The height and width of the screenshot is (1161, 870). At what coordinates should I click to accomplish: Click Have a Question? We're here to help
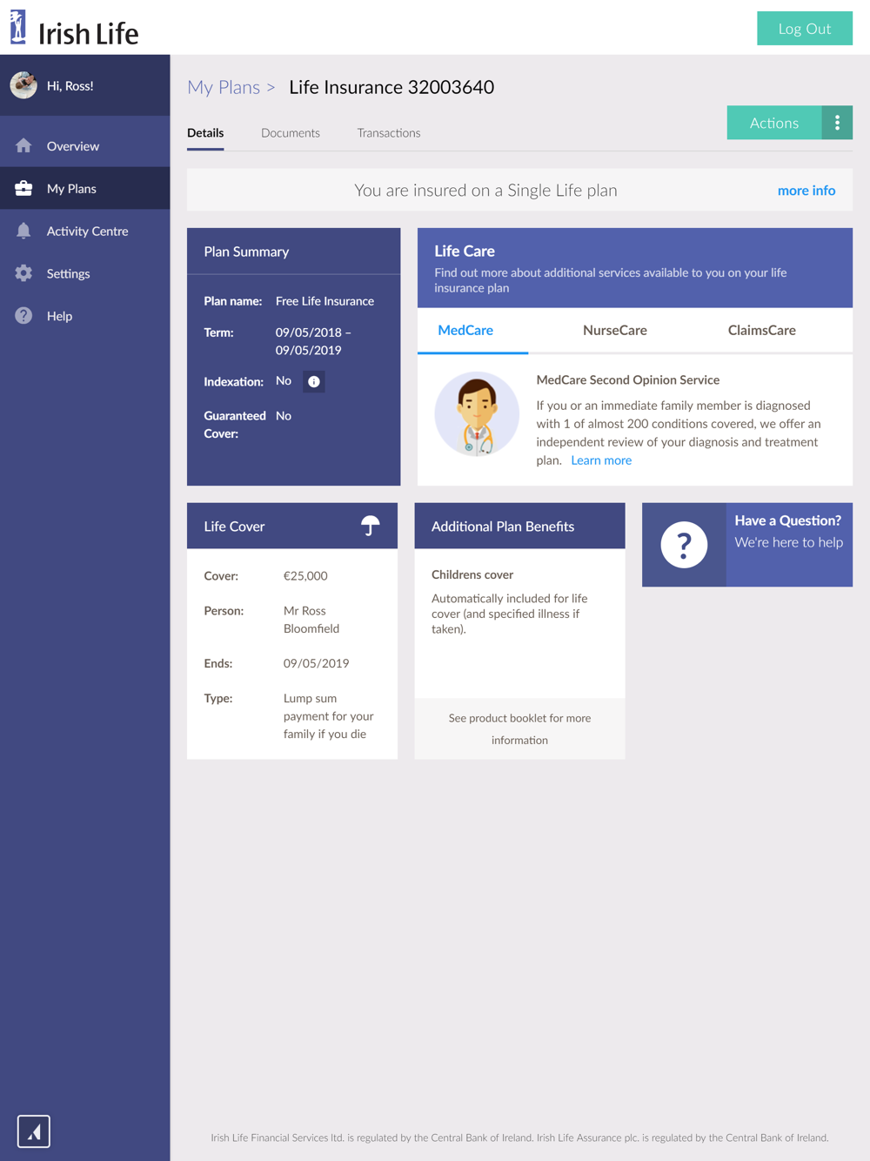tap(747, 545)
